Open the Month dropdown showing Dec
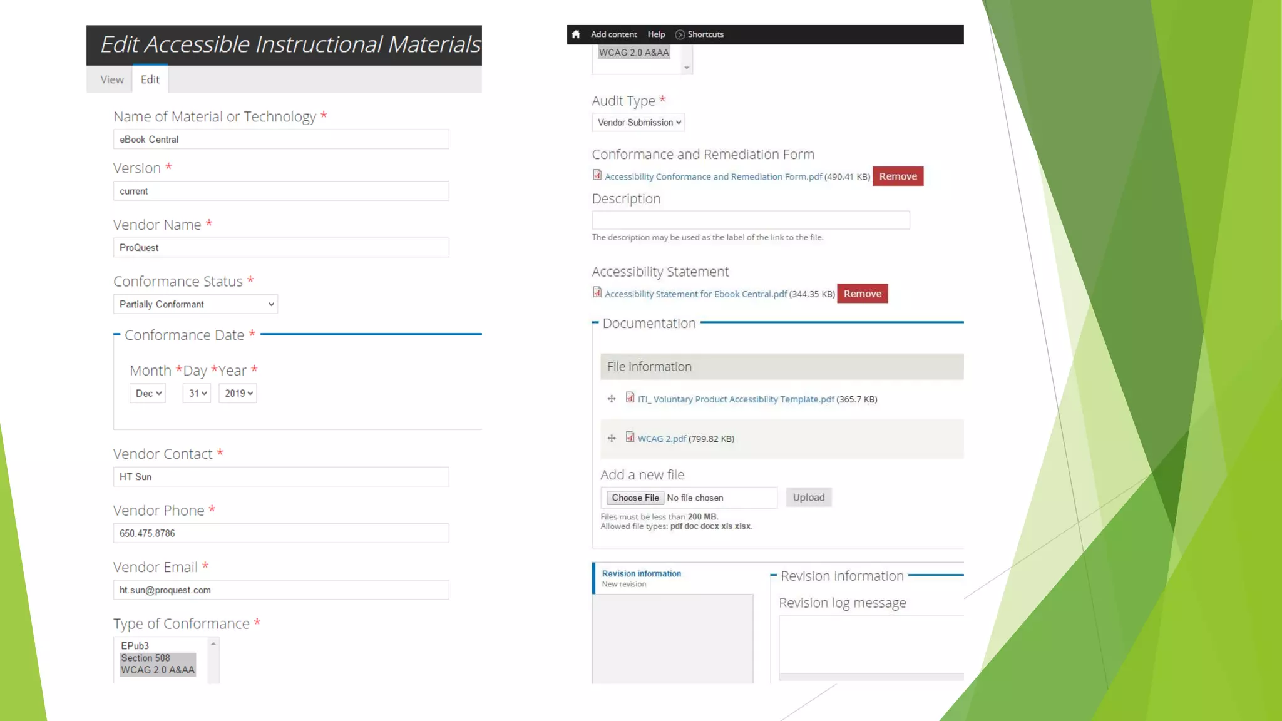 coord(148,393)
